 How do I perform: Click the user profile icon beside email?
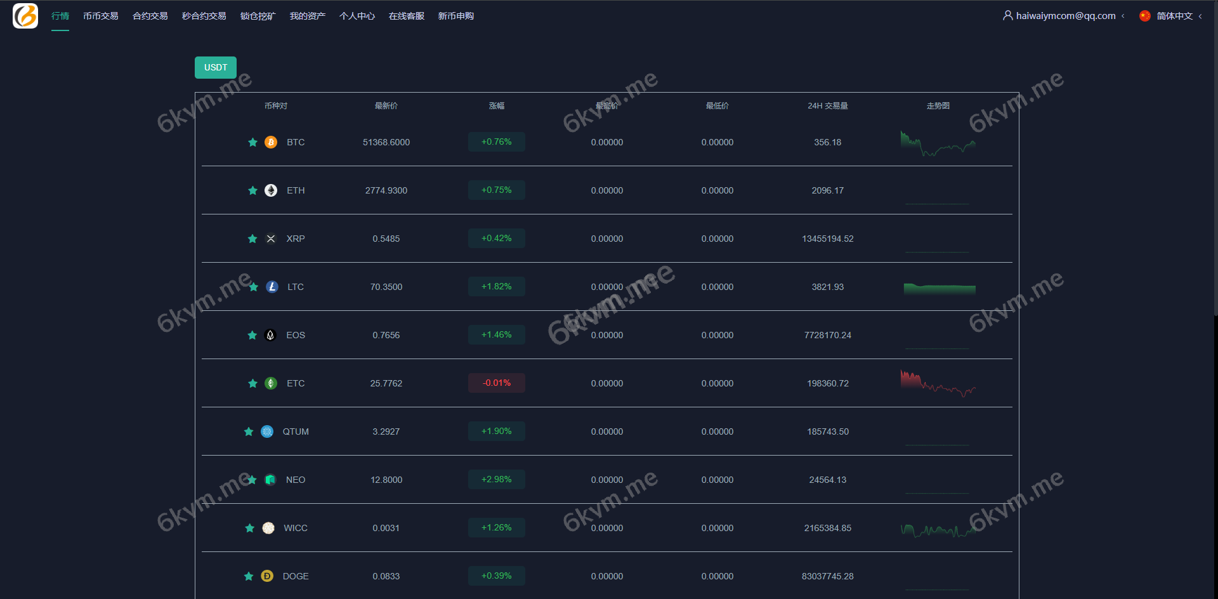pyautogui.click(x=1007, y=15)
